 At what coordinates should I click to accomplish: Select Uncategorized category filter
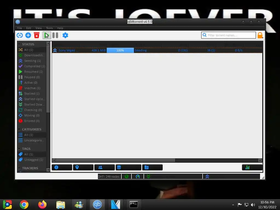tap(32, 140)
